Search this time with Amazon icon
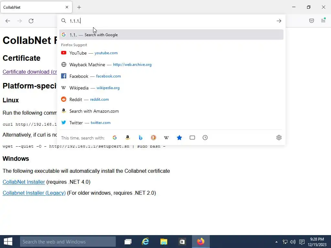331x248 pixels. coord(127,138)
